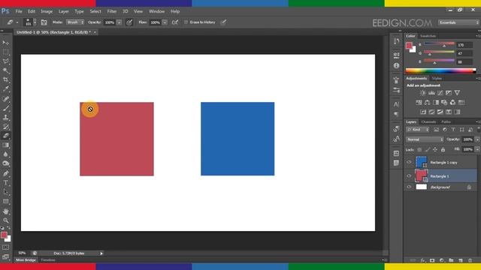Switch to the Channels tab
The width and height of the screenshot is (481, 270).
[x=428, y=121]
